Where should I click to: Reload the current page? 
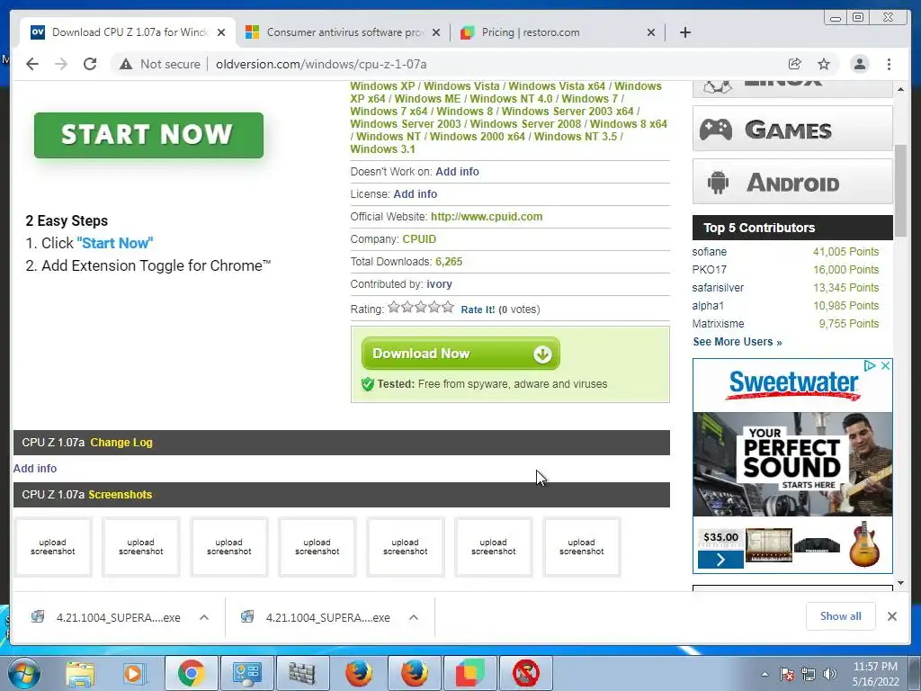tap(90, 64)
